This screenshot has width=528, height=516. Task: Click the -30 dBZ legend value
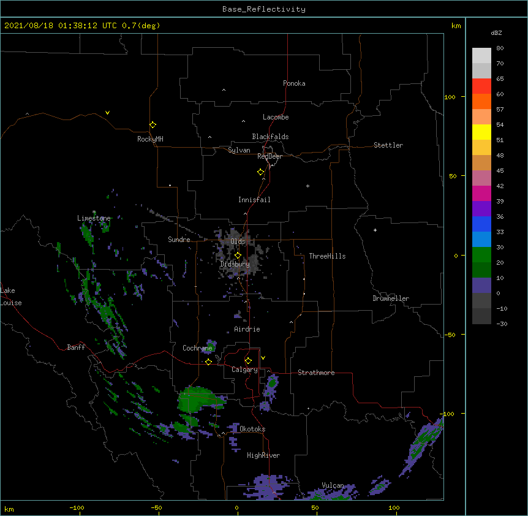(x=502, y=324)
